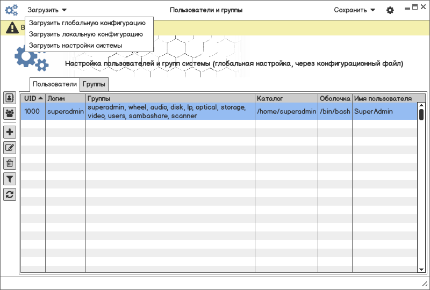Click the trash bin delete icon
This screenshot has height=290, width=430.
(10, 163)
